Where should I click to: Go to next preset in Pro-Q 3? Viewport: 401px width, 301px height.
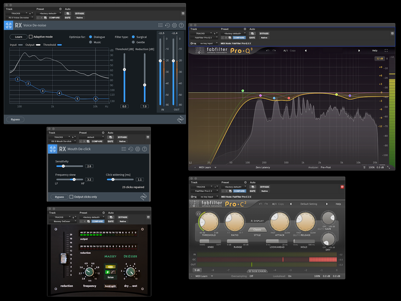click(359, 51)
